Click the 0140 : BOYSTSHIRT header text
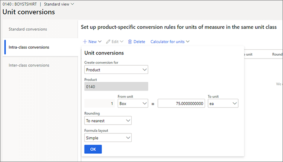The width and height of the screenshot is (283, 162). pos(19,4)
